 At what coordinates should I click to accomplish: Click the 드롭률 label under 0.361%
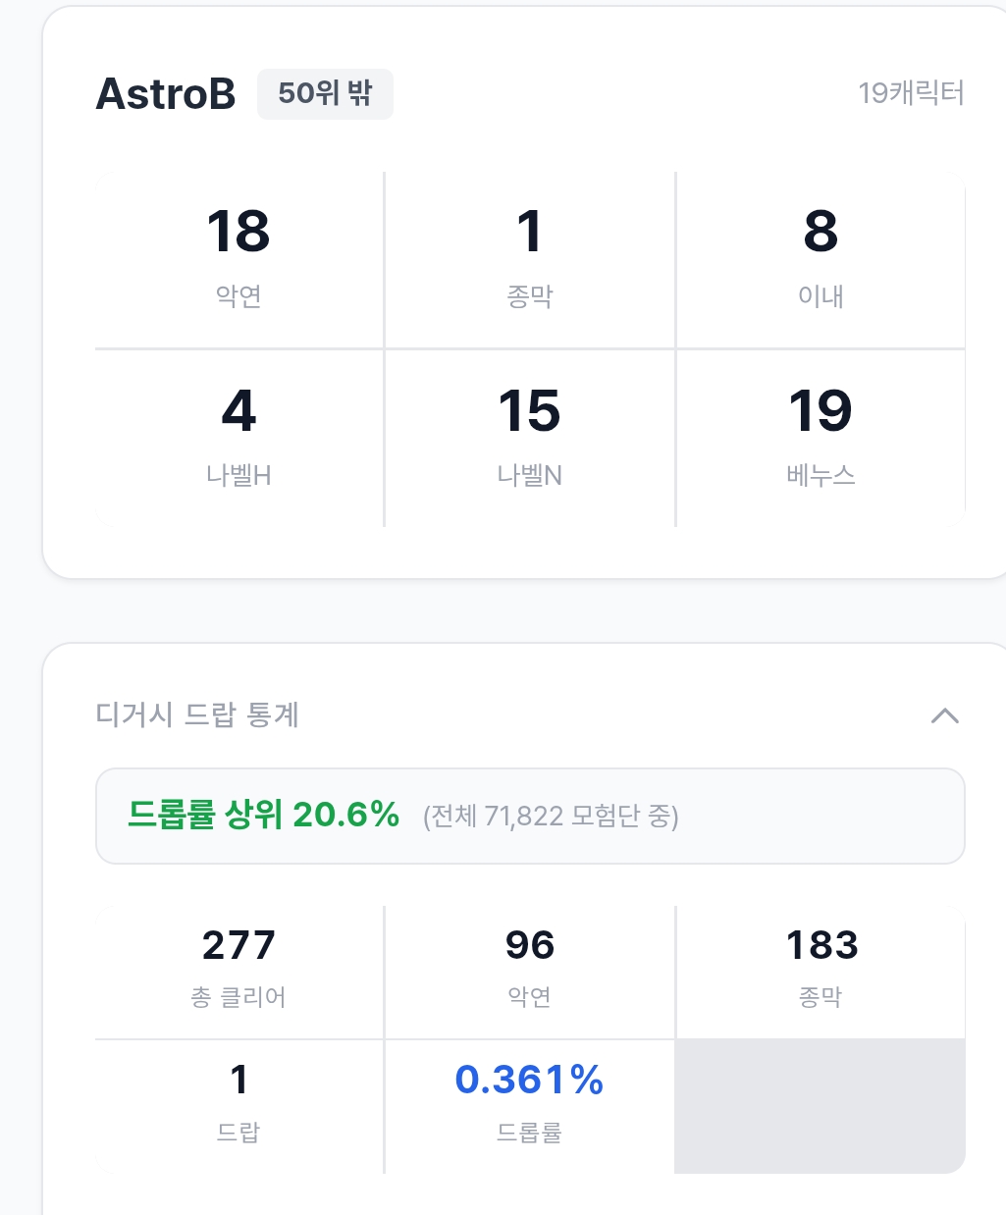(529, 1133)
